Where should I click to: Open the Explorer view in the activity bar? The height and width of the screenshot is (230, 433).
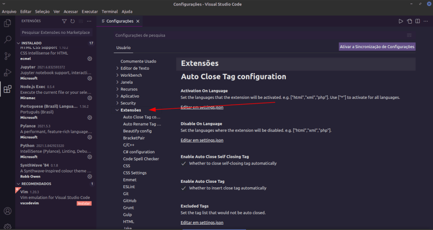click(7, 23)
